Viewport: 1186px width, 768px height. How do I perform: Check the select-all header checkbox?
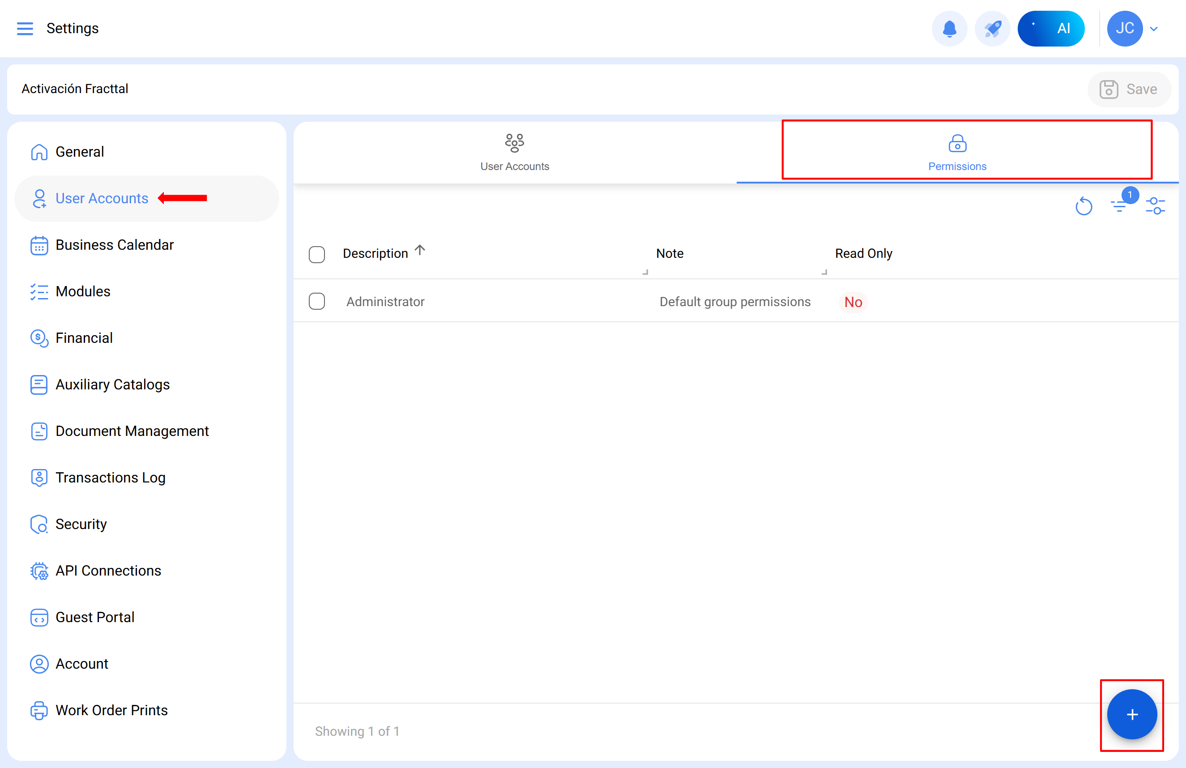(316, 254)
